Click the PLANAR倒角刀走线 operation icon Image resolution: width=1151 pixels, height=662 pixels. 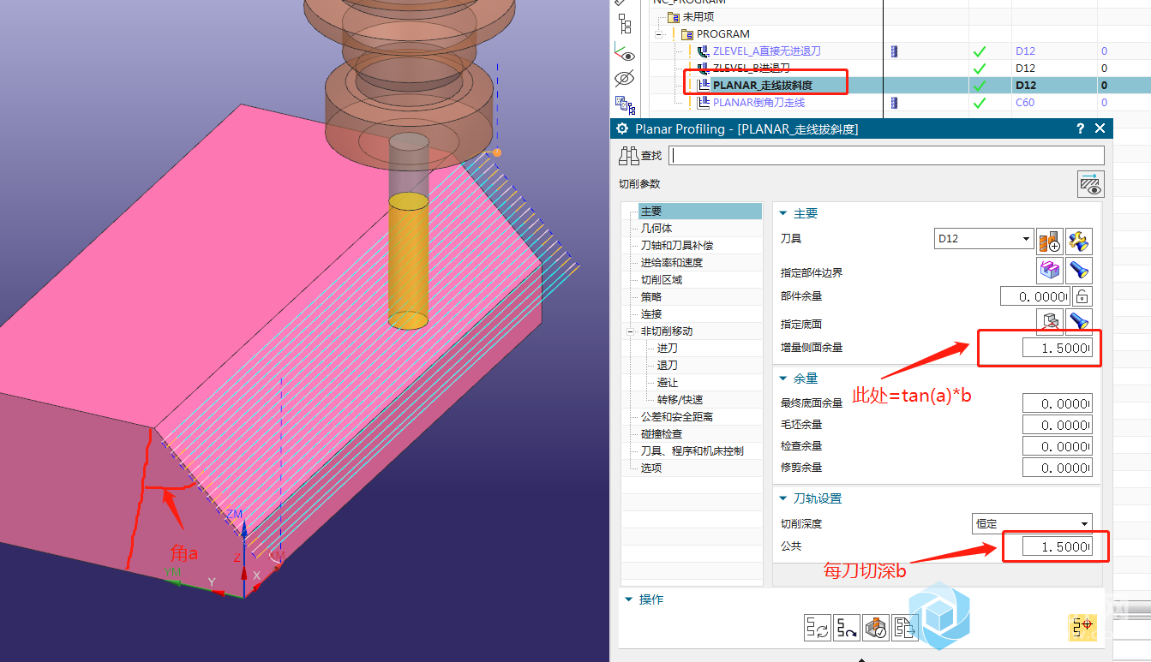[x=704, y=103]
